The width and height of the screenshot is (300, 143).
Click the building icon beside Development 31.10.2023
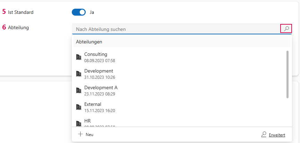click(x=79, y=74)
